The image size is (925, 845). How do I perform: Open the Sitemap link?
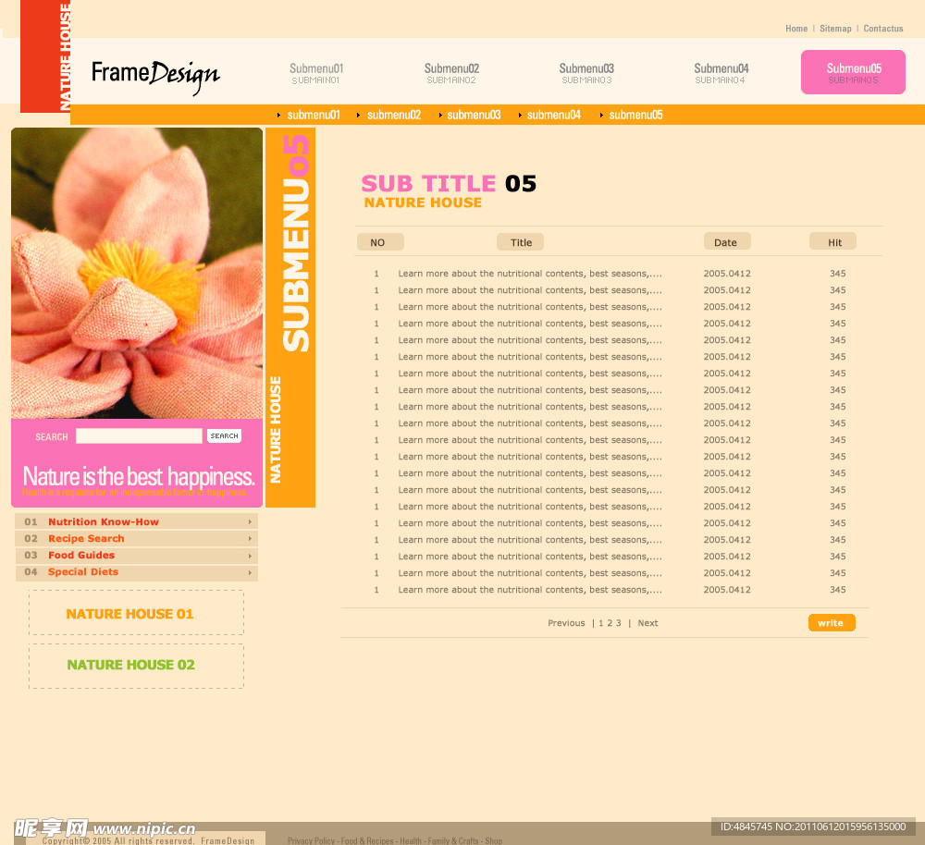point(835,29)
